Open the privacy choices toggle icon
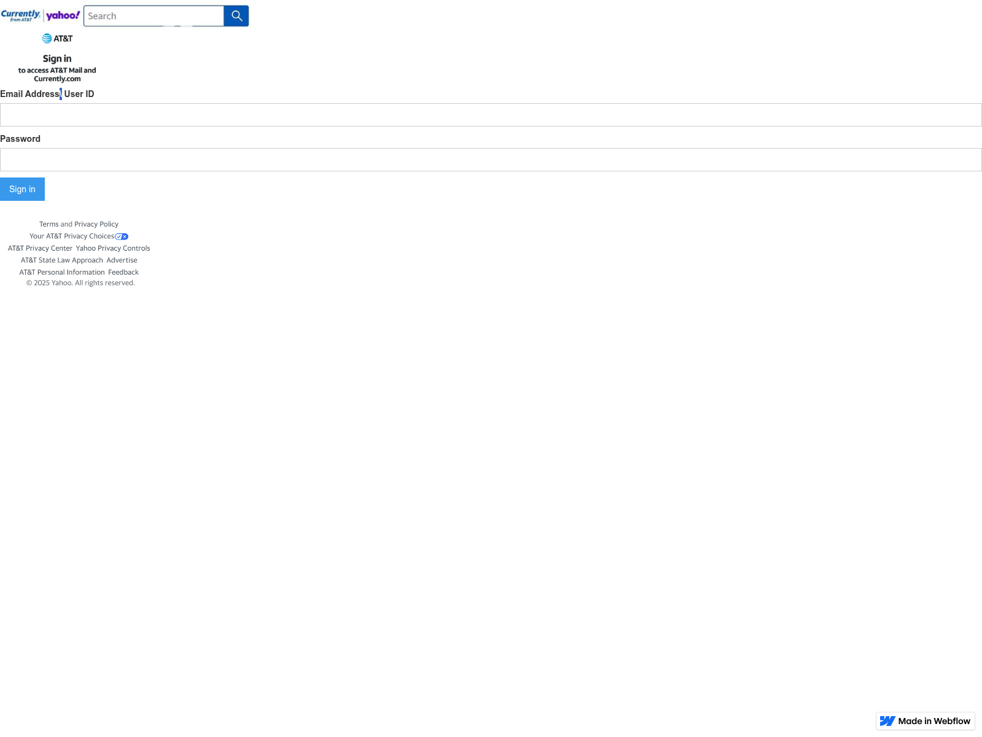 (122, 236)
